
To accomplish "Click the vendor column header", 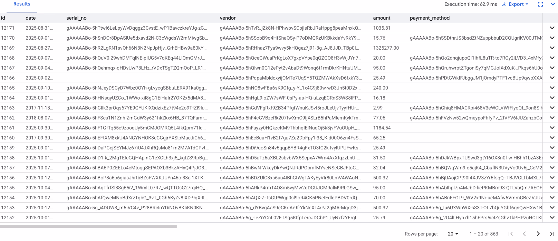I will point(228,18).
